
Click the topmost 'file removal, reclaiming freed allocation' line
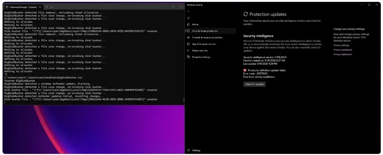(53, 13)
